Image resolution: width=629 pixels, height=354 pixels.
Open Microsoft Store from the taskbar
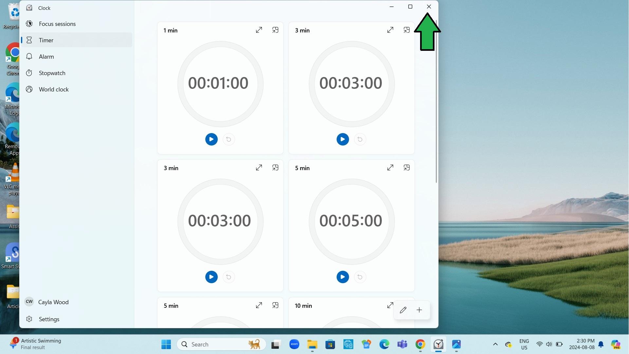click(330, 344)
